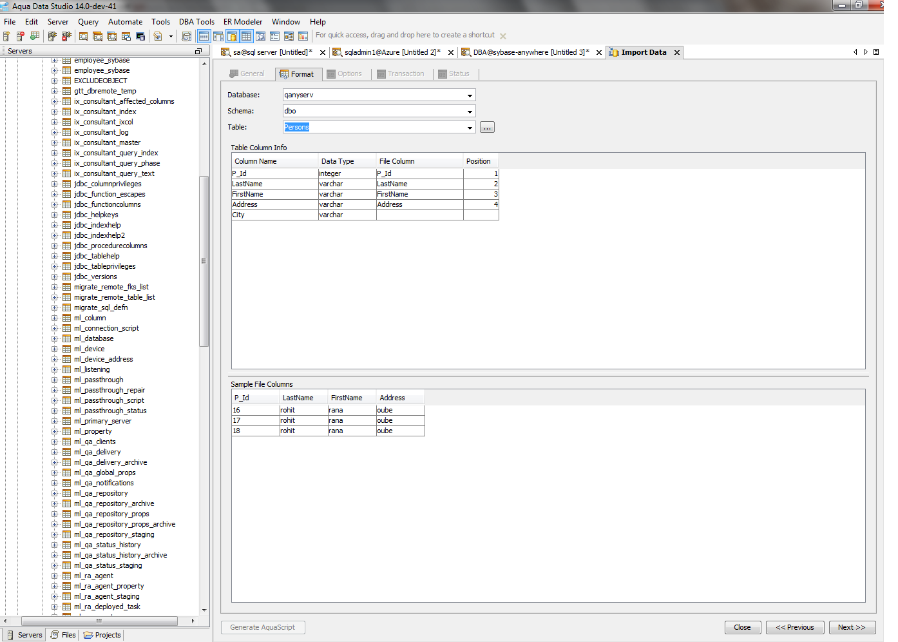Show previous editor tabs with left arrow
898x642 pixels.
tap(855, 52)
